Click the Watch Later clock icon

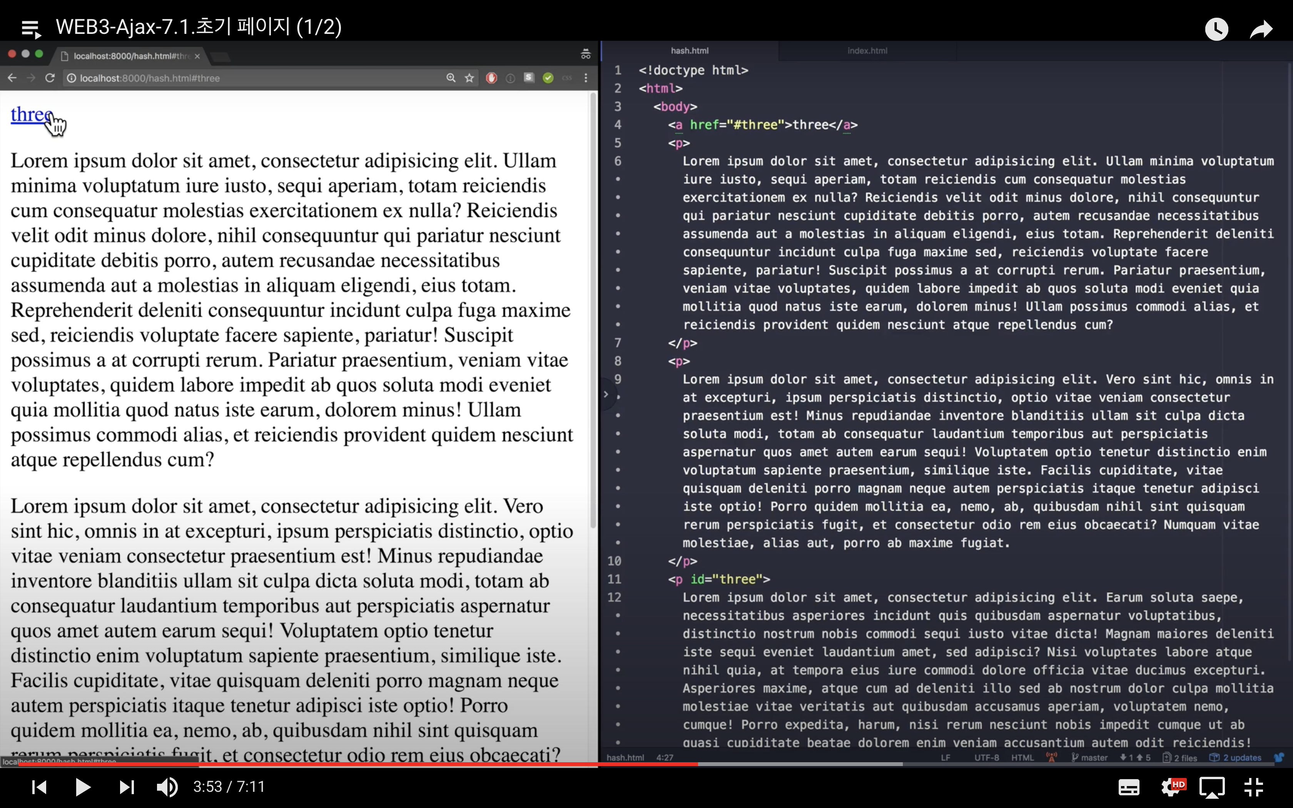[1216, 29]
